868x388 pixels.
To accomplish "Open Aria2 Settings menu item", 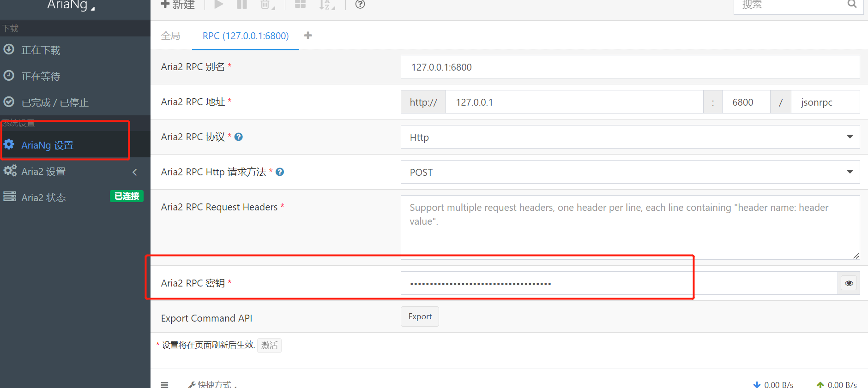I will (75, 171).
